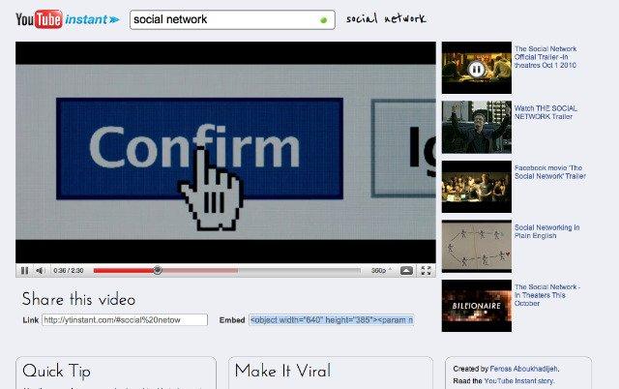The width and height of the screenshot is (619, 389).
Task: Click the handwritten 'social network' suggestion text
Action: coord(386,18)
